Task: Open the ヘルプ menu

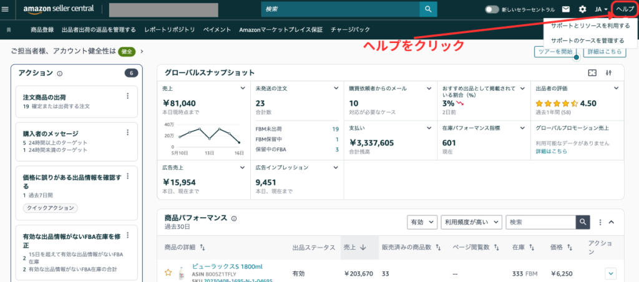Action: point(625,9)
